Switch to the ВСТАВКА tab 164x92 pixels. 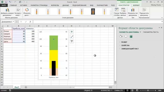[24, 5]
